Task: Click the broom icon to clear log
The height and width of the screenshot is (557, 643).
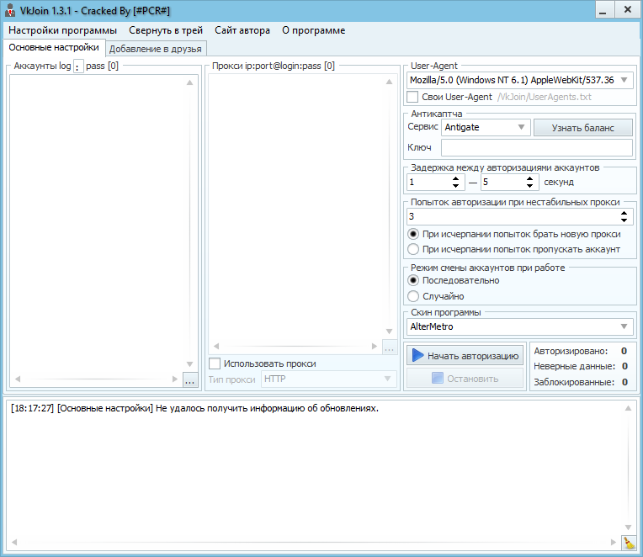Action: pos(629,544)
